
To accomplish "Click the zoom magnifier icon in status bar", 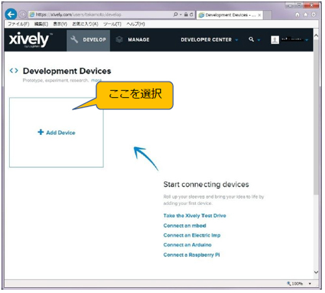I will (x=289, y=283).
